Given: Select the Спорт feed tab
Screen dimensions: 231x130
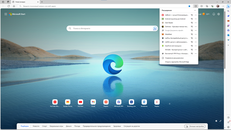Looking at the screenshot, I should [x=44, y=126].
